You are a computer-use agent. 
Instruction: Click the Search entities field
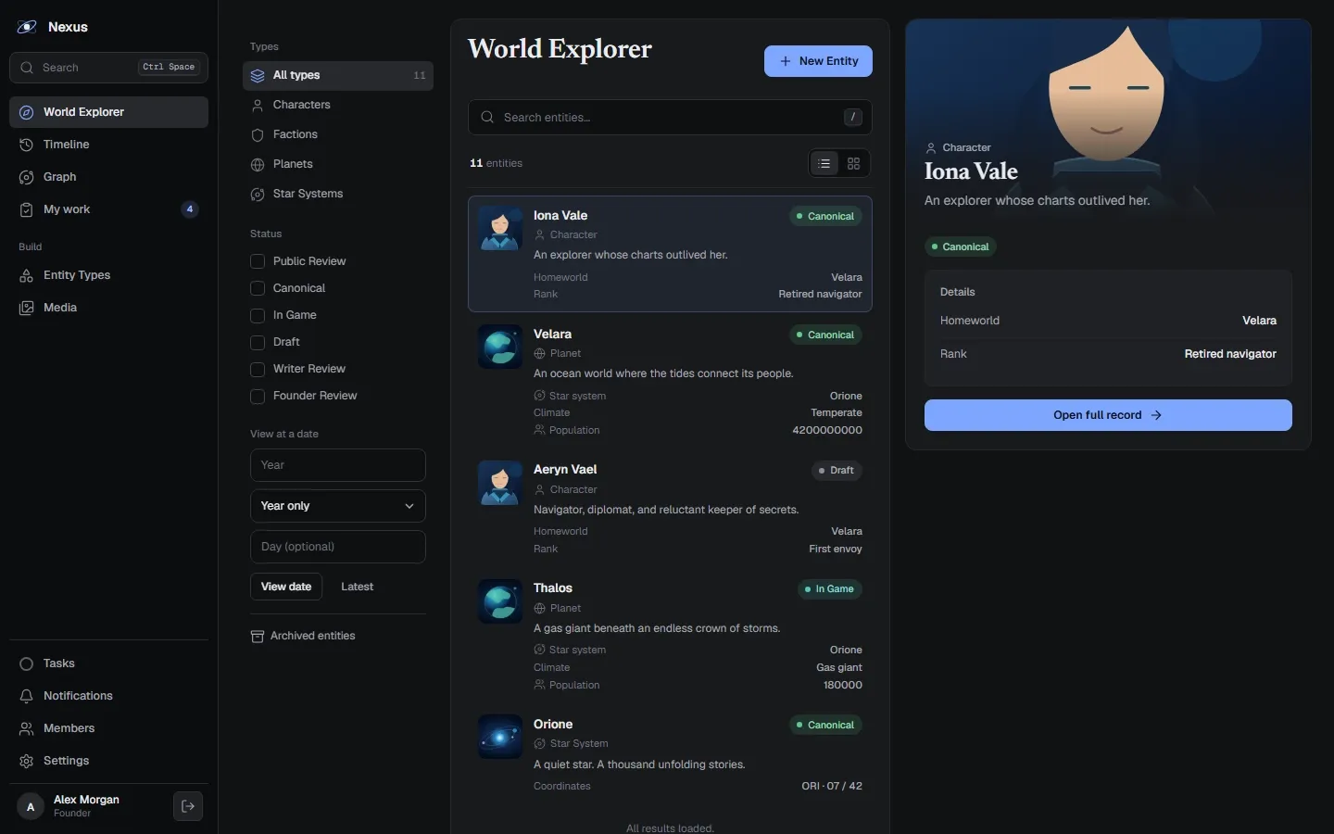coord(670,117)
